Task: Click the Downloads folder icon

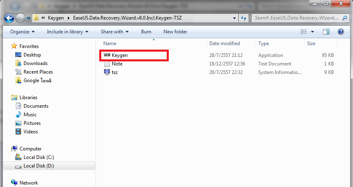Action: tap(18, 63)
